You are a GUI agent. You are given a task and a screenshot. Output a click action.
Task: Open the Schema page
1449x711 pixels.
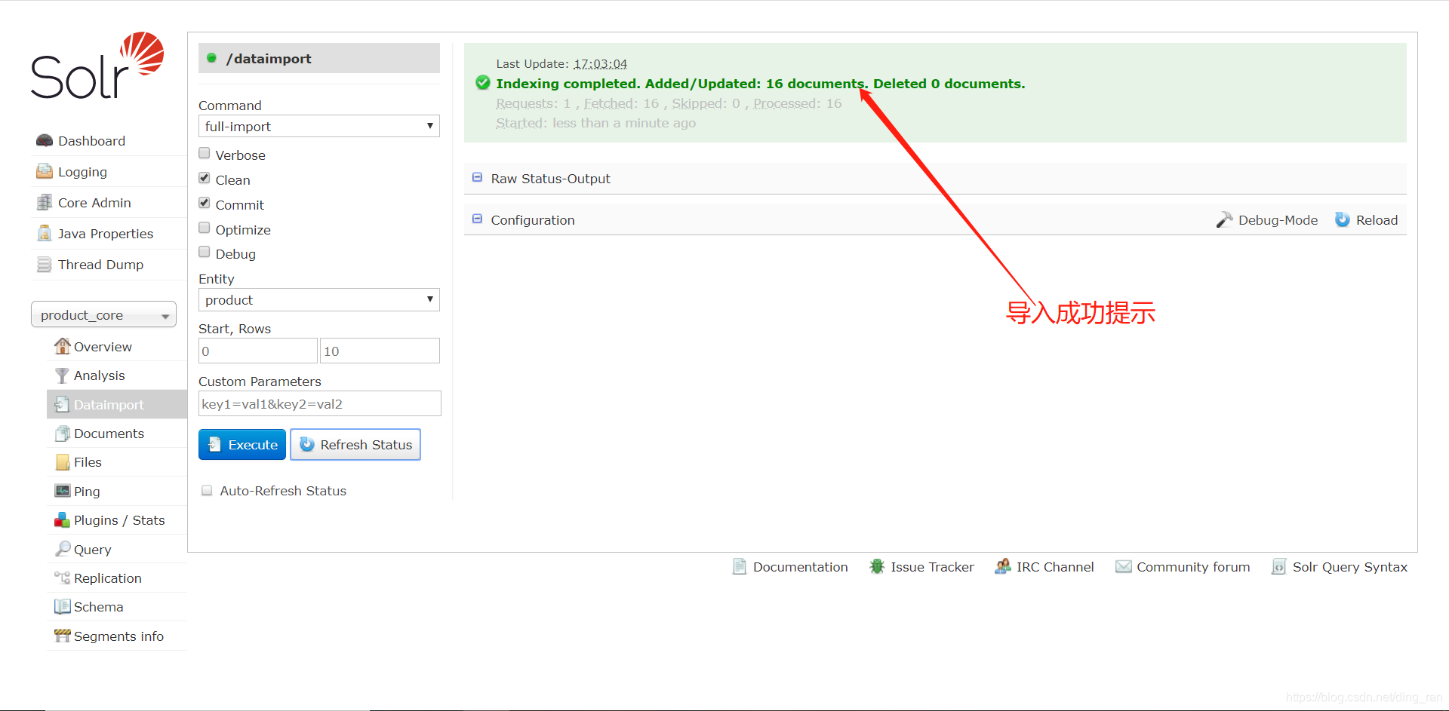coord(98,607)
